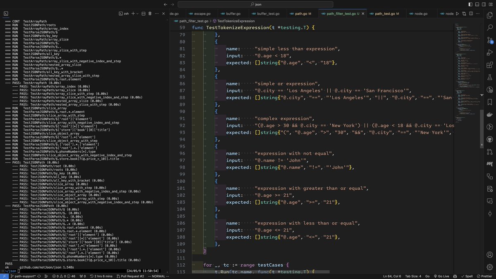Image resolution: width=496 pixels, height=279 pixels.
Task: Add a new terminal with plus icon
Action: (133, 14)
